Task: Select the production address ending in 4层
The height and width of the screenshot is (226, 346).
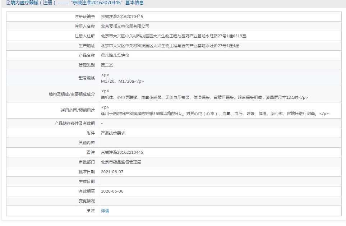Action: pos(170,46)
